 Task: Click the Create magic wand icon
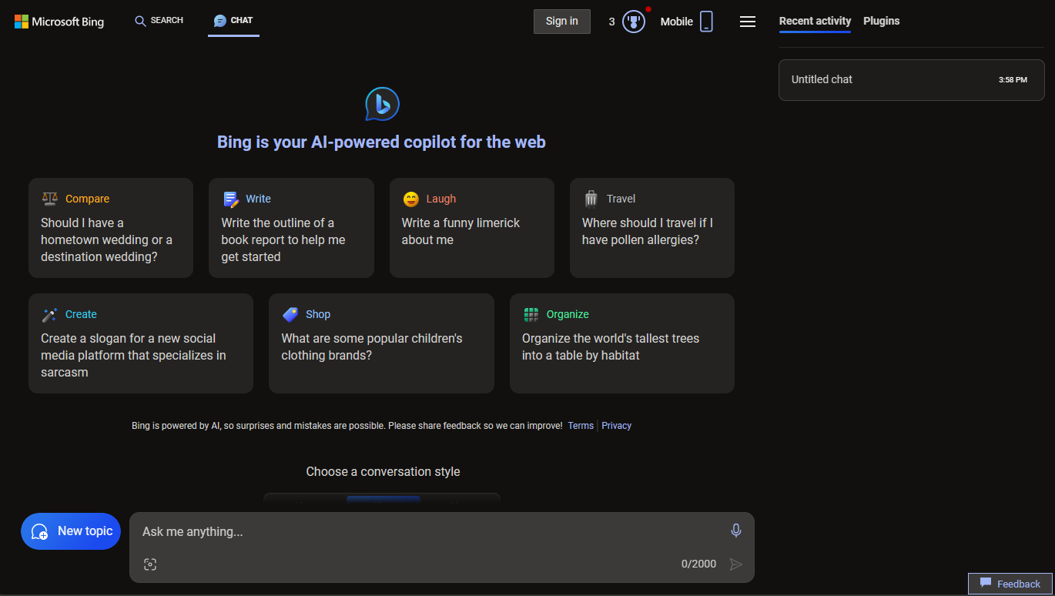click(50, 315)
